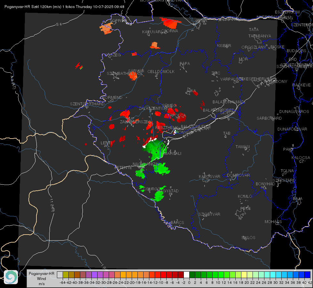Click the CSORNA city label
The height and width of the screenshot is (288, 313).
[170, 31]
